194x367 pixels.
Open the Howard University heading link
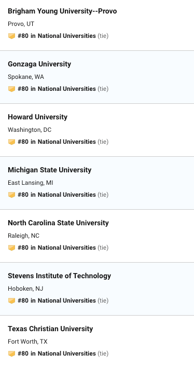pyautogui.click(x=38, y=117)
